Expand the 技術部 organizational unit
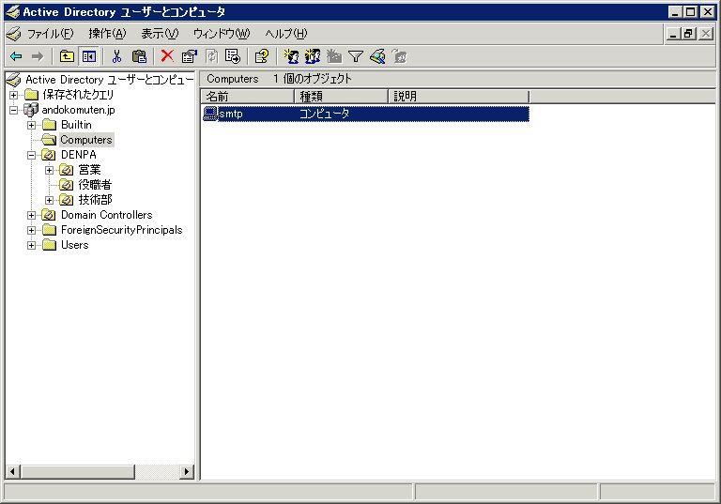The image size is (721, 504). 49,200
